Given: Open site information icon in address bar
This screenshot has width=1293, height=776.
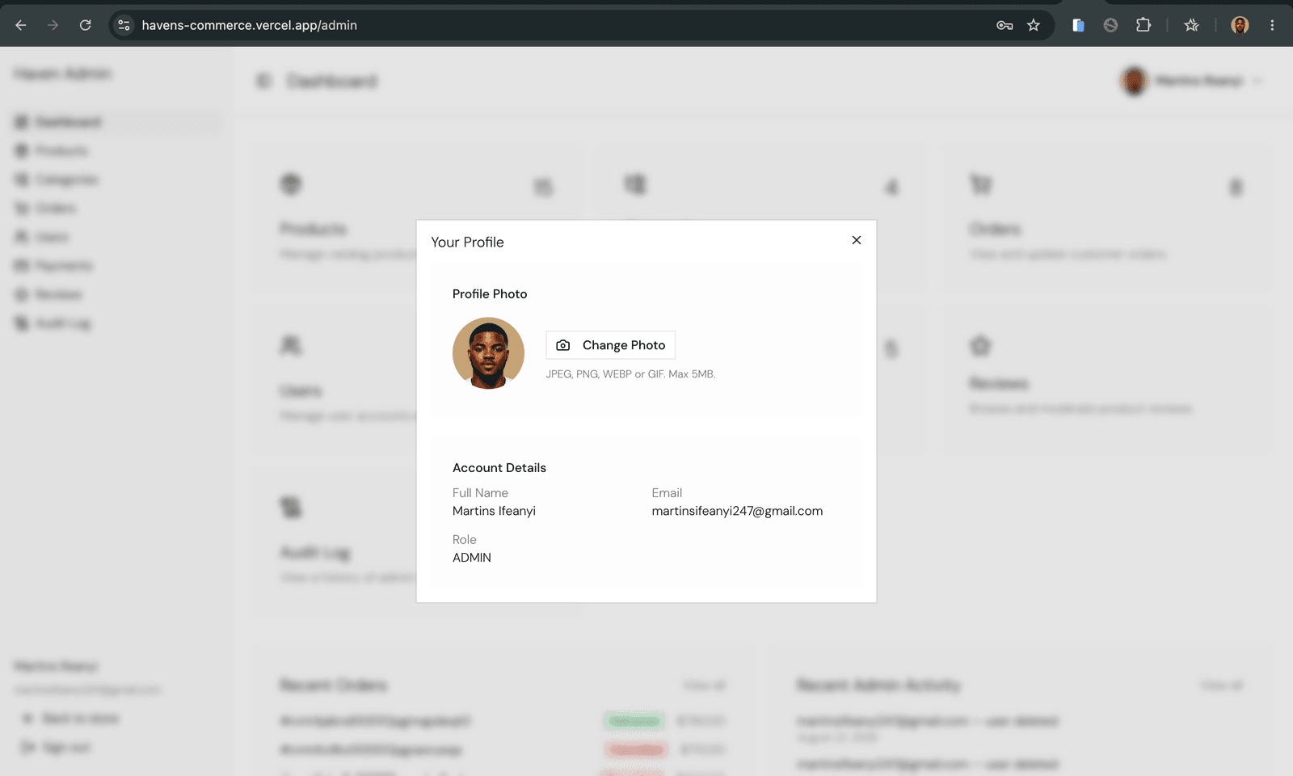Looking at the screenshot, I should pos(124,25).
